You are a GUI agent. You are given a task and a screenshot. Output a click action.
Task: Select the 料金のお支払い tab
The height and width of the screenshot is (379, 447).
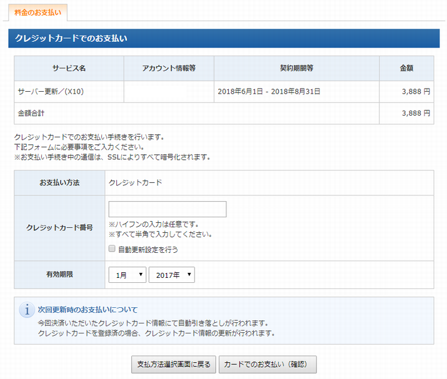[x=38, y=12]
